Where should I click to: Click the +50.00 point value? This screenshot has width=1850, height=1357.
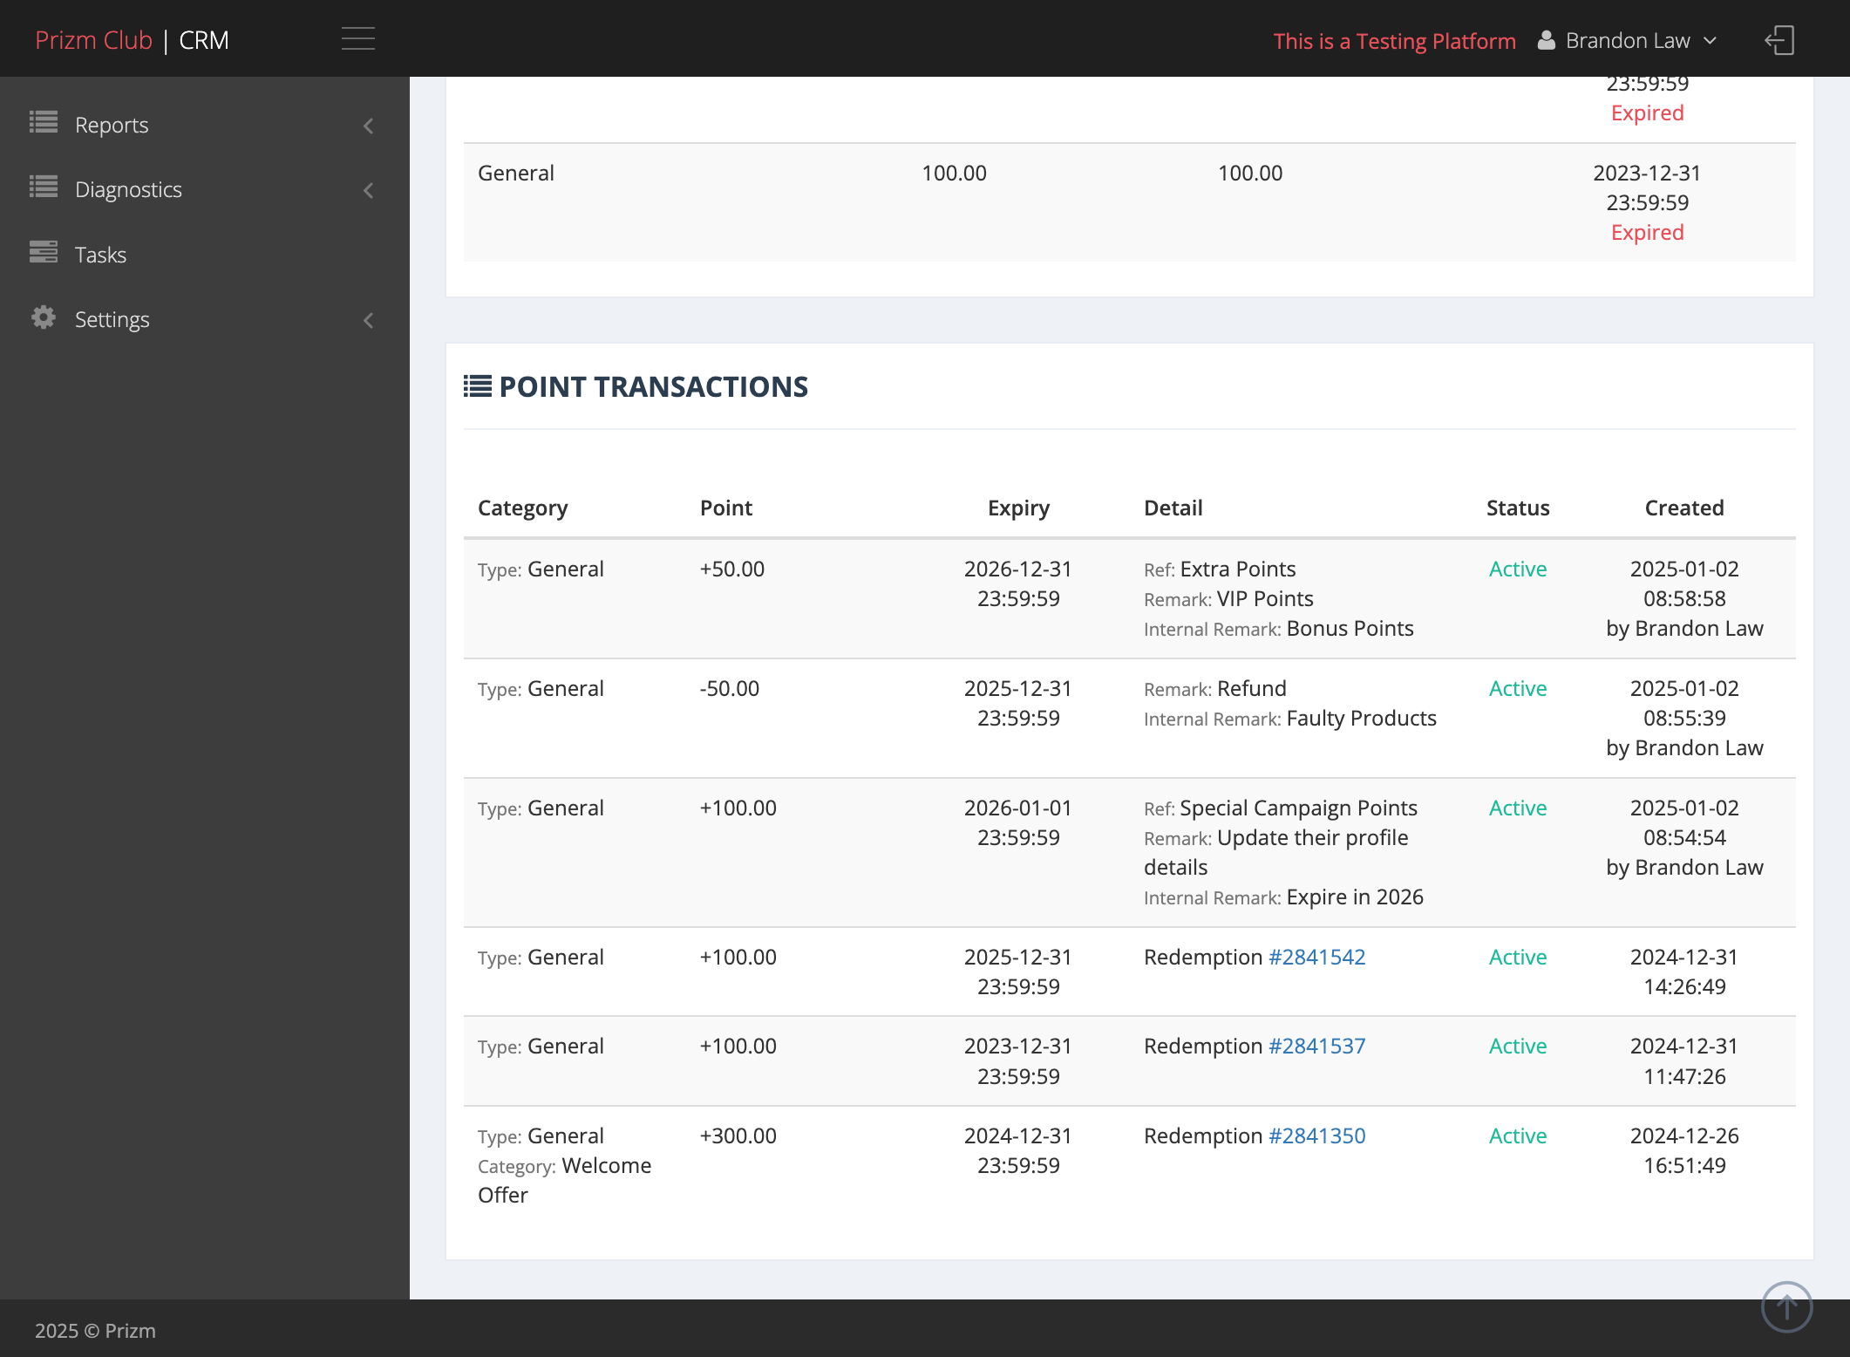[x=732, y=569]
